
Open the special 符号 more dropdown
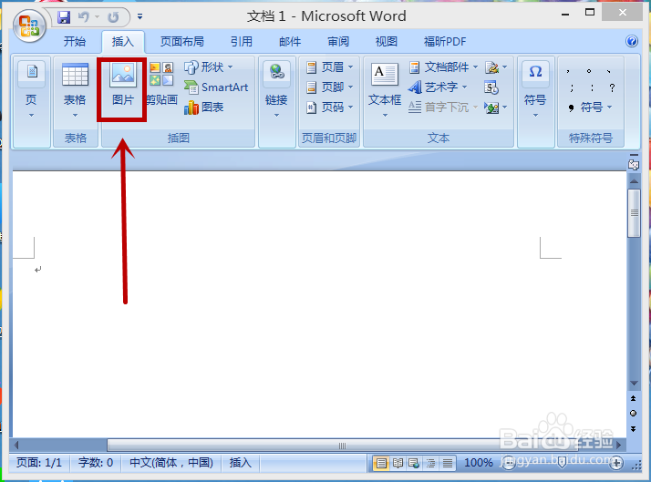point(590,108)
